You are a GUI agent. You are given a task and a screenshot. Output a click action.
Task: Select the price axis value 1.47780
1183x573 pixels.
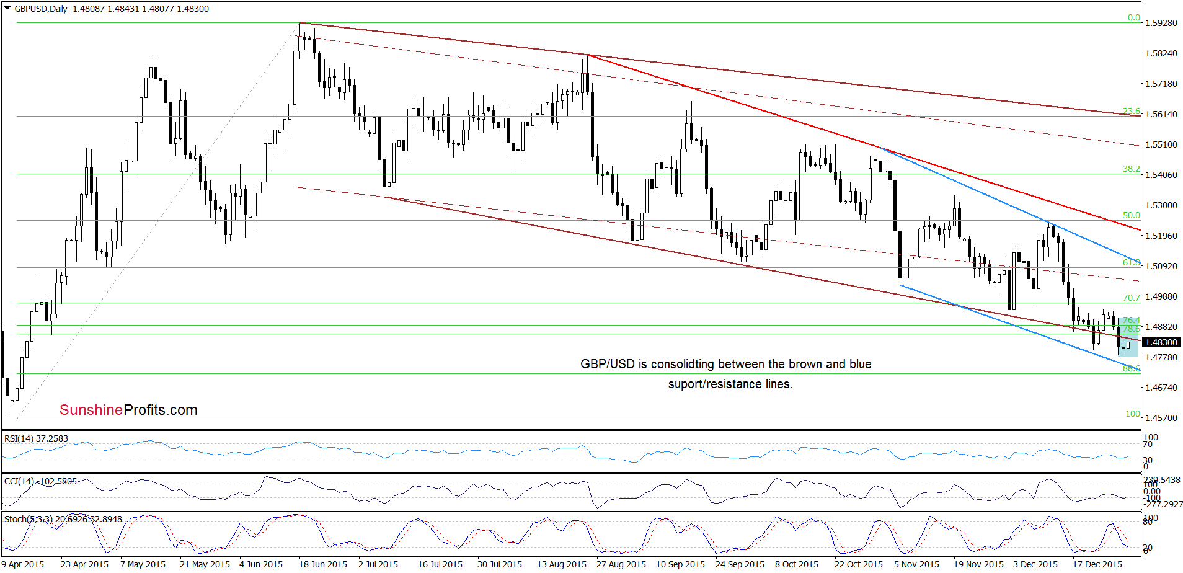1161,357
